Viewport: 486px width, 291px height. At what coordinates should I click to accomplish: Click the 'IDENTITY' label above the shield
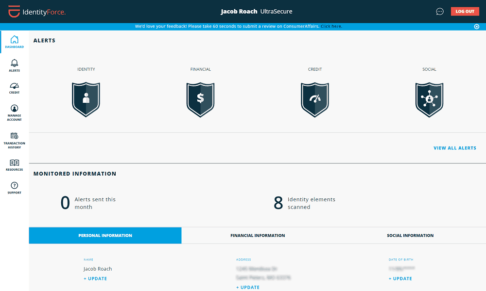(86, 69)
